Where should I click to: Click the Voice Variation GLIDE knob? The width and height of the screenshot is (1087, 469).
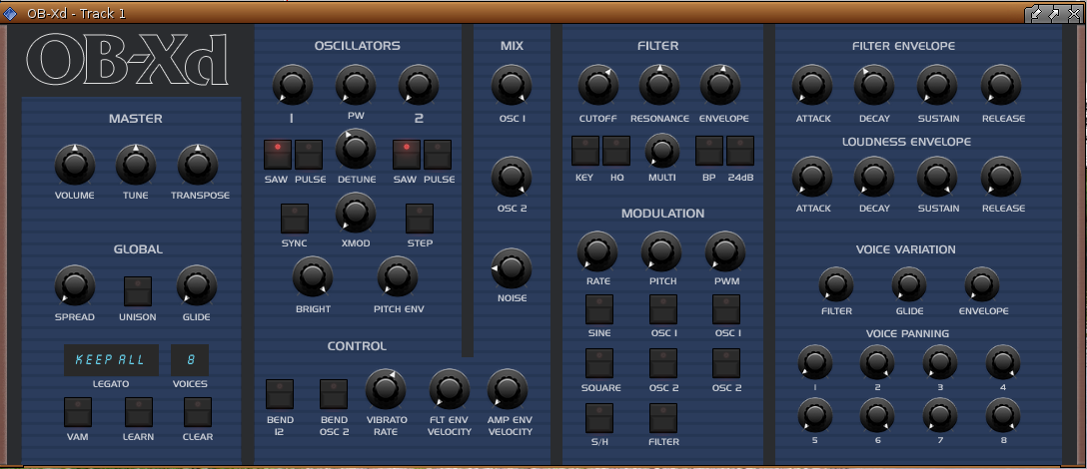[909, 284]
